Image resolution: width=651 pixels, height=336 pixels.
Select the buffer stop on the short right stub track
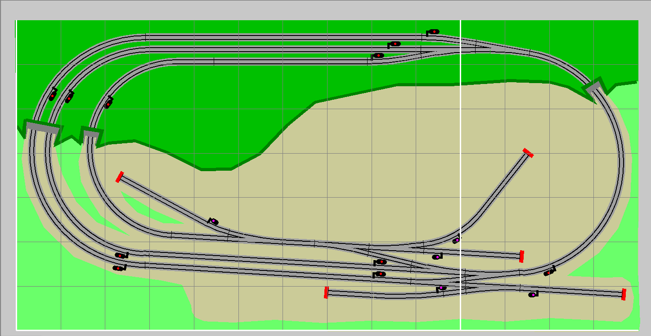coord(521,256)
